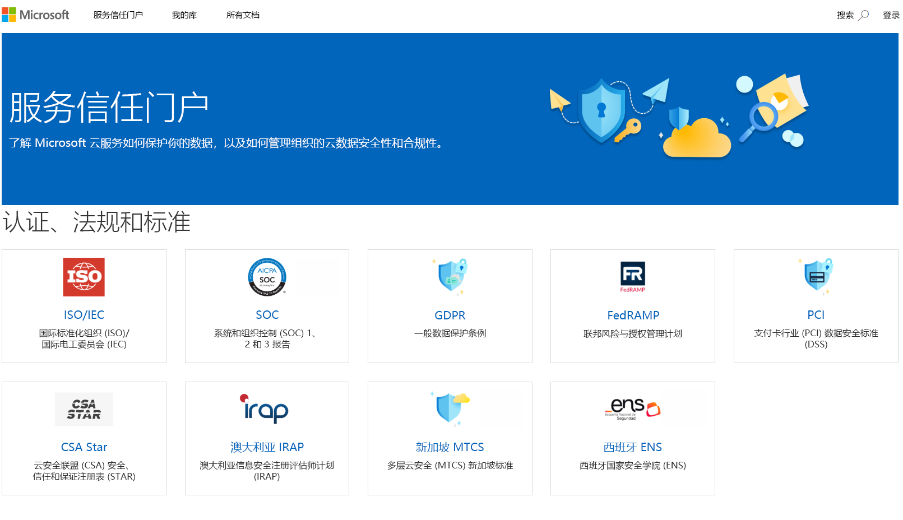Open the 新加坡 MTCS link
Image resolution: width=903 pixels, height=520 pixels.
pyautogui.click(x=450, y=447)
